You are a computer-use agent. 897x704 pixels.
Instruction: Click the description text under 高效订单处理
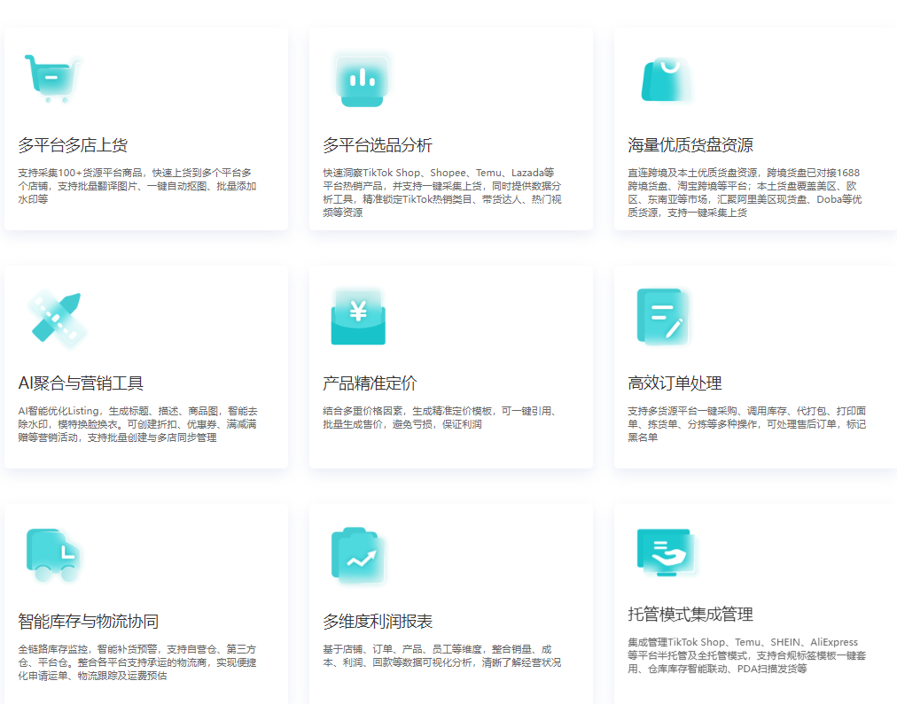(x=746, y=424)
